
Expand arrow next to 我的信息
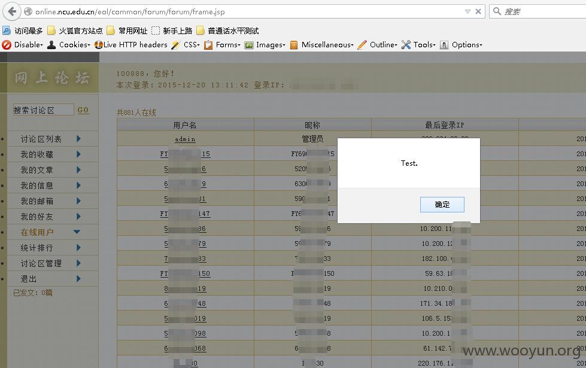click(78, 185)
